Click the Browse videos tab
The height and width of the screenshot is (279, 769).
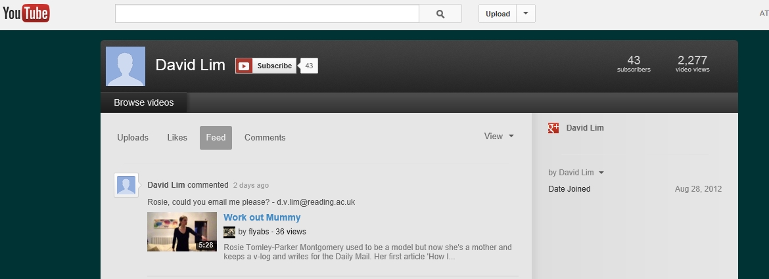click(x=144, y=102)
